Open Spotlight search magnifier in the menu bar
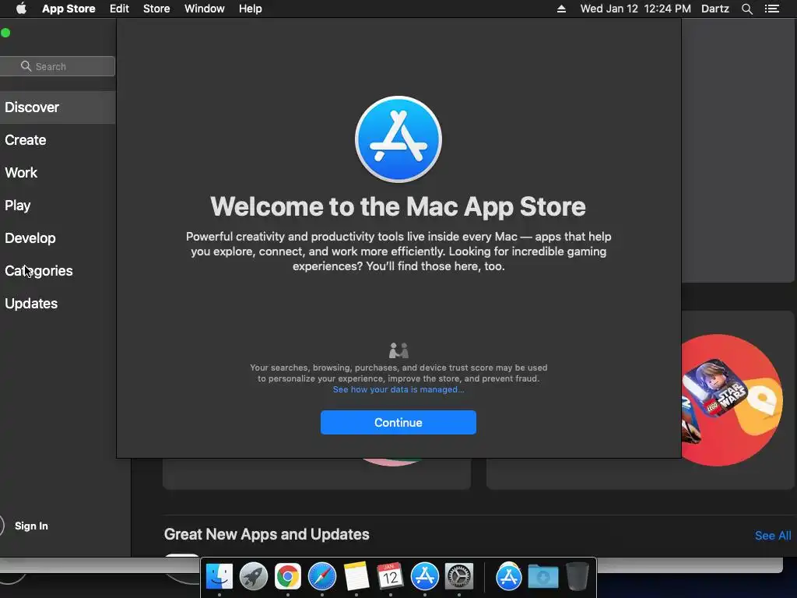 [746, 9]
